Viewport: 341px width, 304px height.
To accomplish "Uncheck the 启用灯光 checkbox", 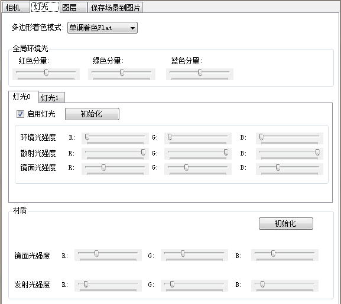I will click(21, 114).
